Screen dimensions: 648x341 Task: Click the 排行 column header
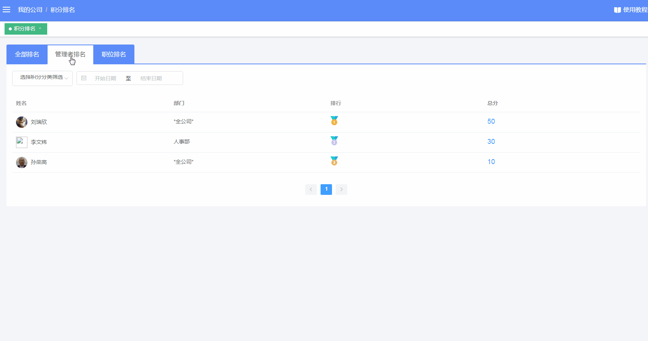[336, 104]
